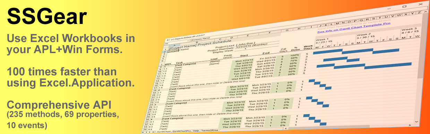This screenshot has width=430, height=134.
Task: Switch to the GanttChart sheet tab
Action: coord(164,132)
